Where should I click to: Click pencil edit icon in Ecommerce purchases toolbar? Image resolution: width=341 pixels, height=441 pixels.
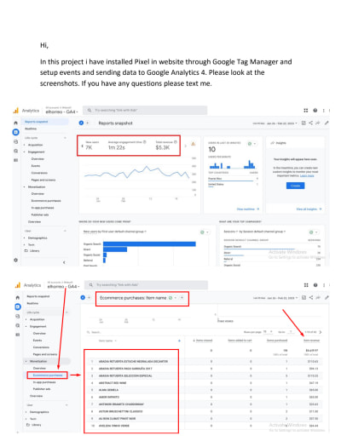tap(327, 297)
